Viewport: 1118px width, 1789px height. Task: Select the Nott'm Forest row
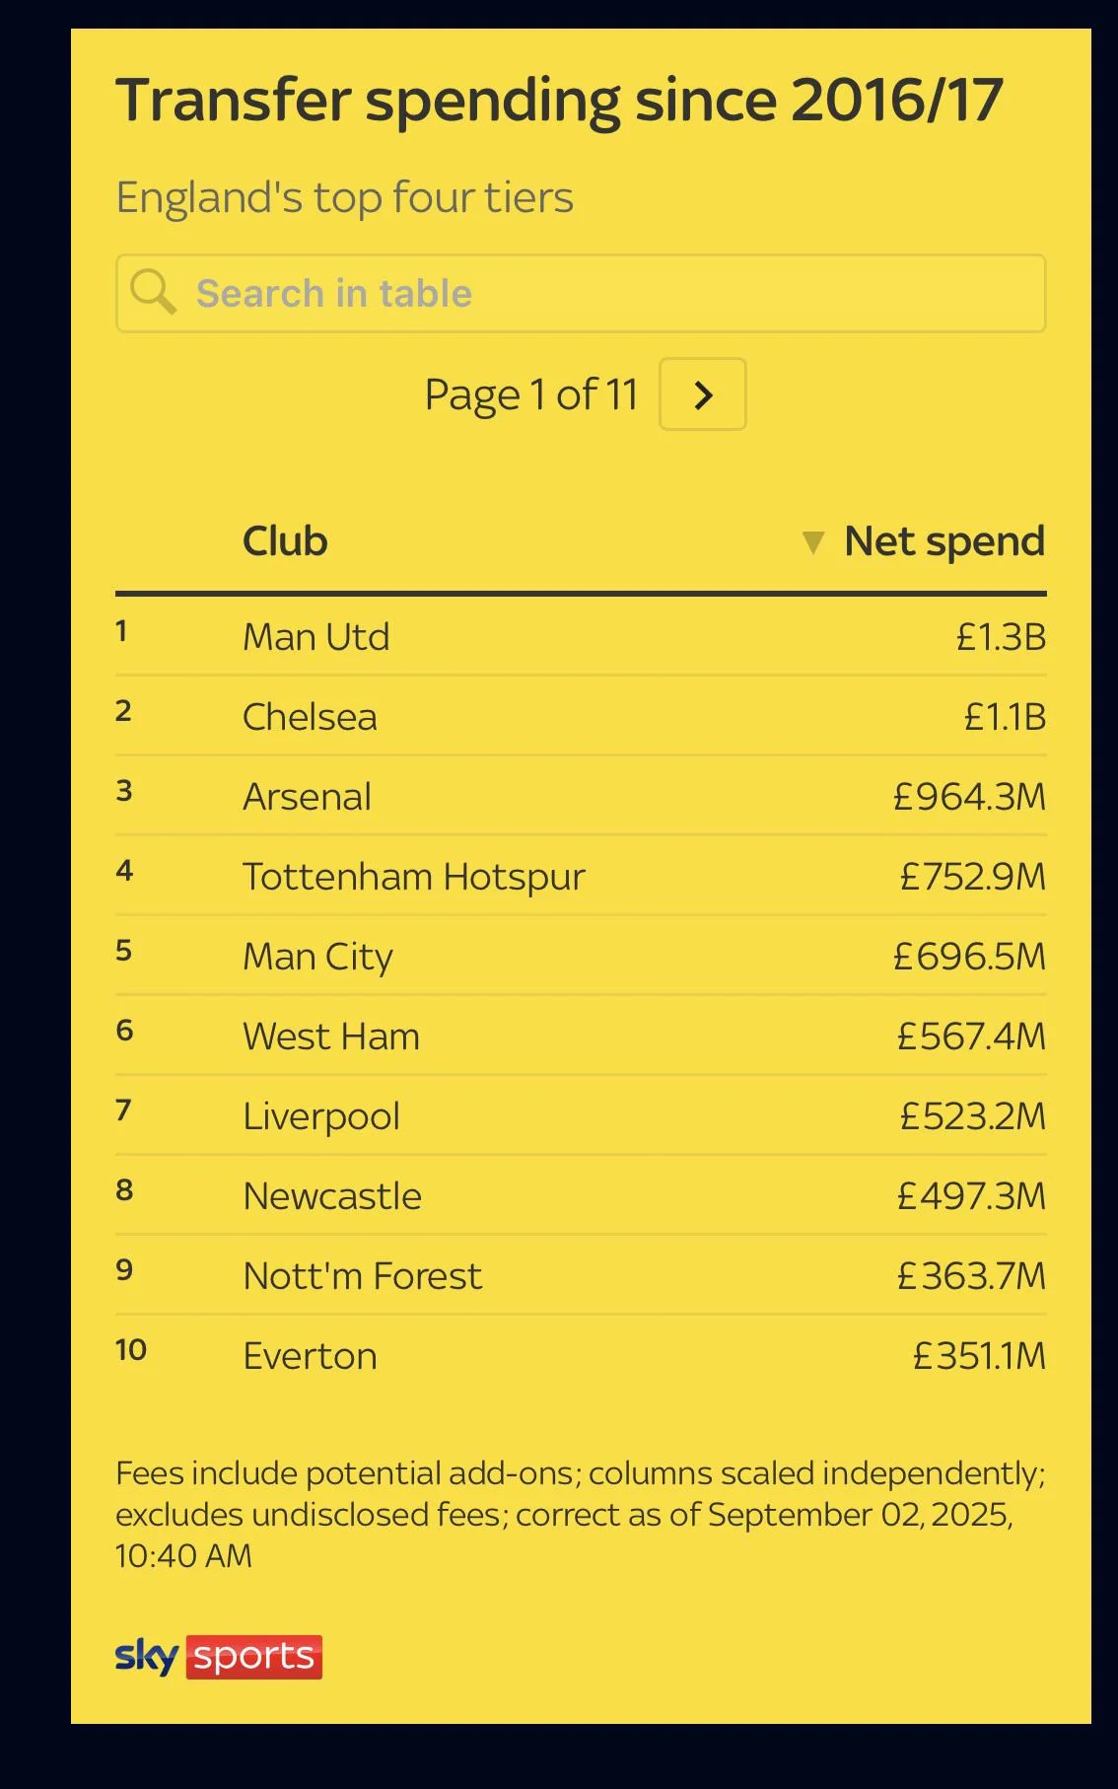pos(581,1275)
